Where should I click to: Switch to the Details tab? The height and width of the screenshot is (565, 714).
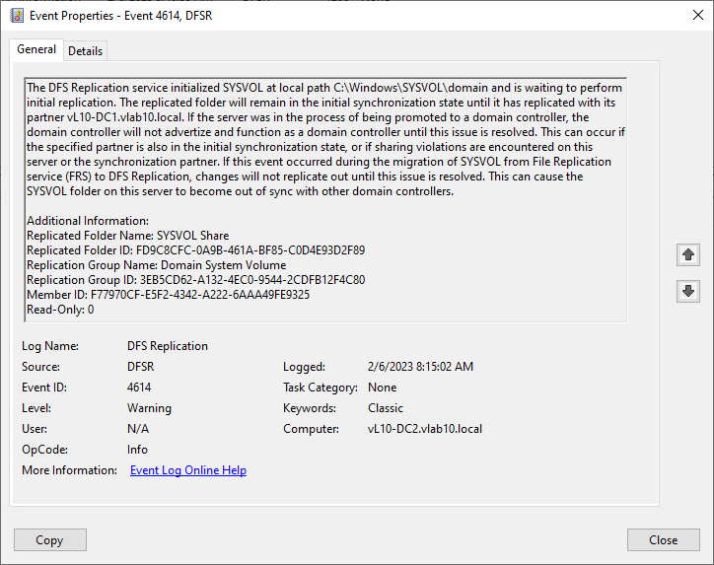coord(85,50)
